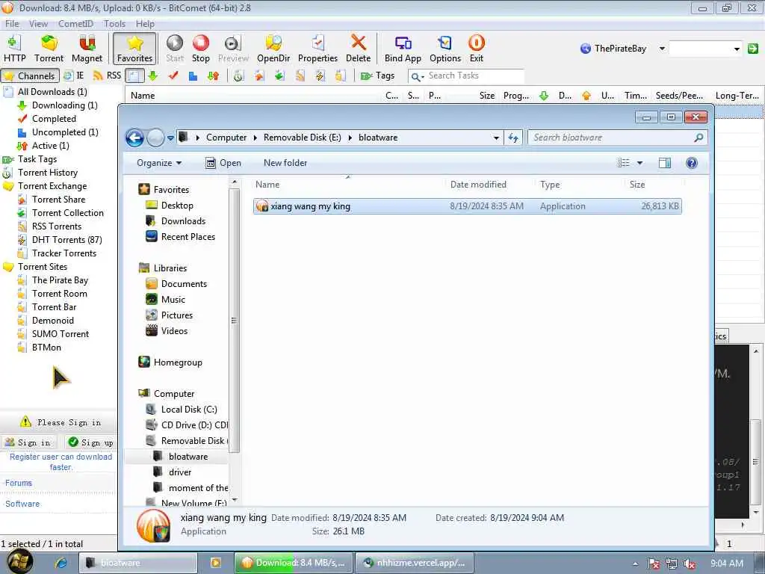Click the Explorer refresh button
Image resolution: width=765 pixels, height=574 pixels.
click(513, 138)
